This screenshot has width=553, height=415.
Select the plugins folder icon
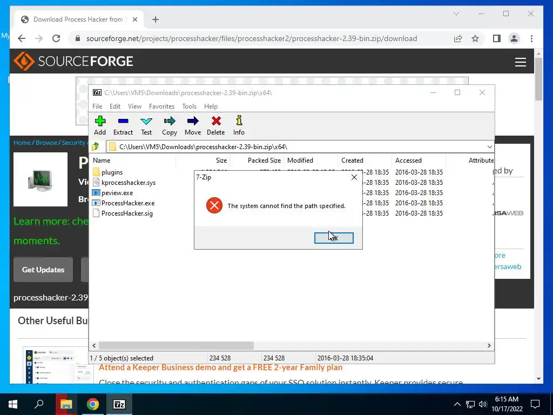pos(96,172)
